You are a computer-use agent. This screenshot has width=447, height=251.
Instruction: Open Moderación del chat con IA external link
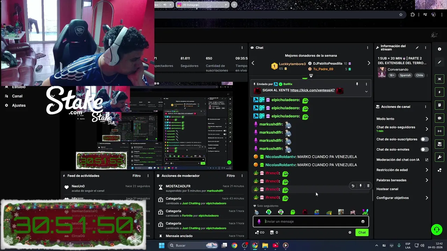click(x=427, y=160)
